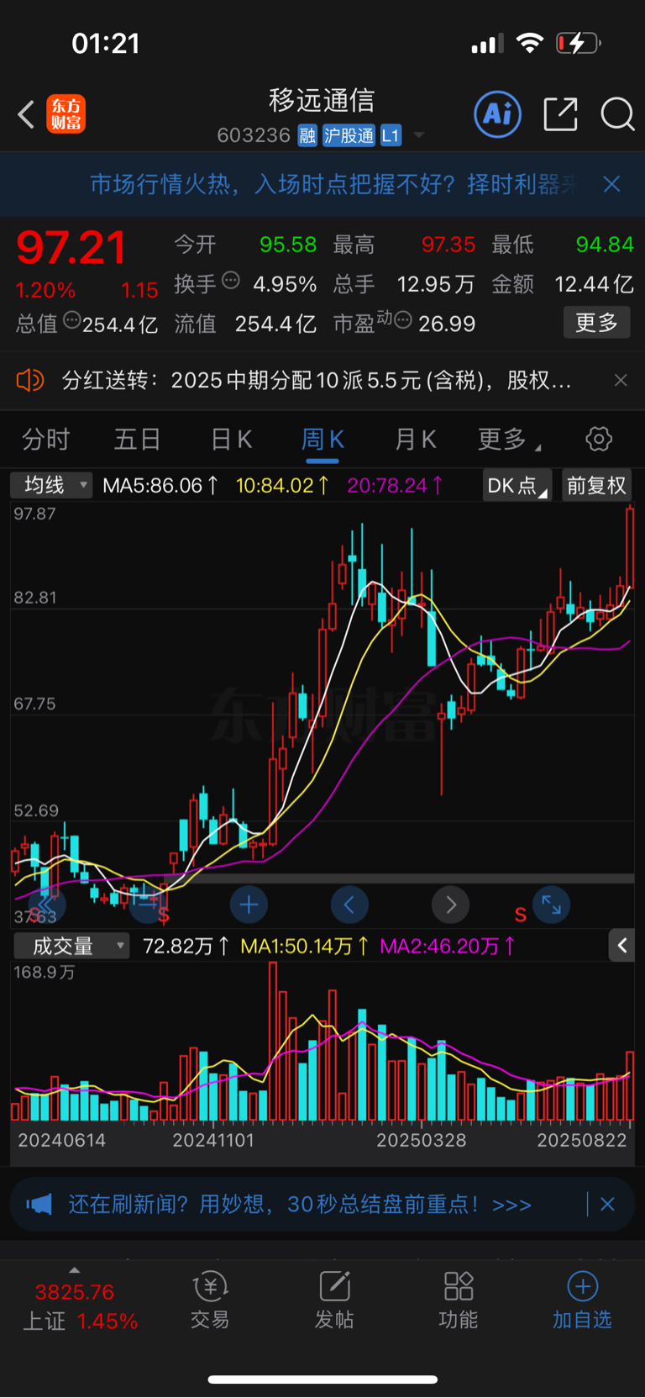Dismiss the 分红送转 notice

tap(621, 381)
